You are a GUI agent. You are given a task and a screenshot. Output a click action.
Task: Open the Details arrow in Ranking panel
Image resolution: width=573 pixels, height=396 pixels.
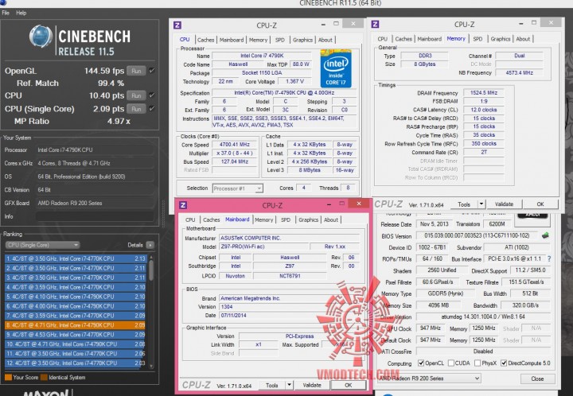(150, 245)
